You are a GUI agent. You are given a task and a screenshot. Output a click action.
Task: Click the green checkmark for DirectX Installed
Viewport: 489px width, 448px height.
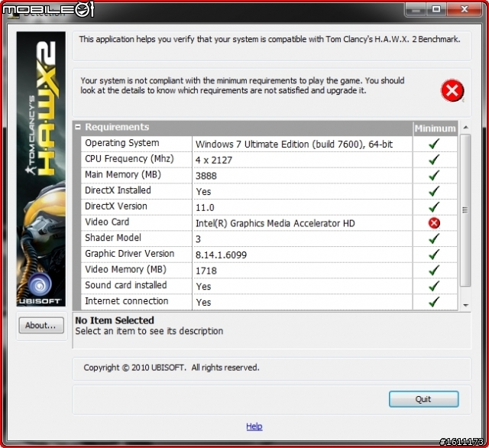(434, 191)
